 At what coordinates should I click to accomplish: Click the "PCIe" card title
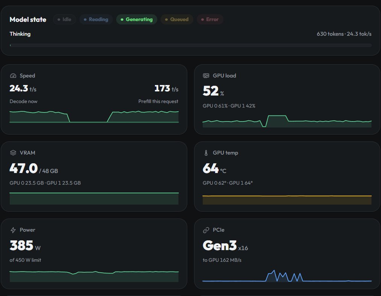[219, 230]
